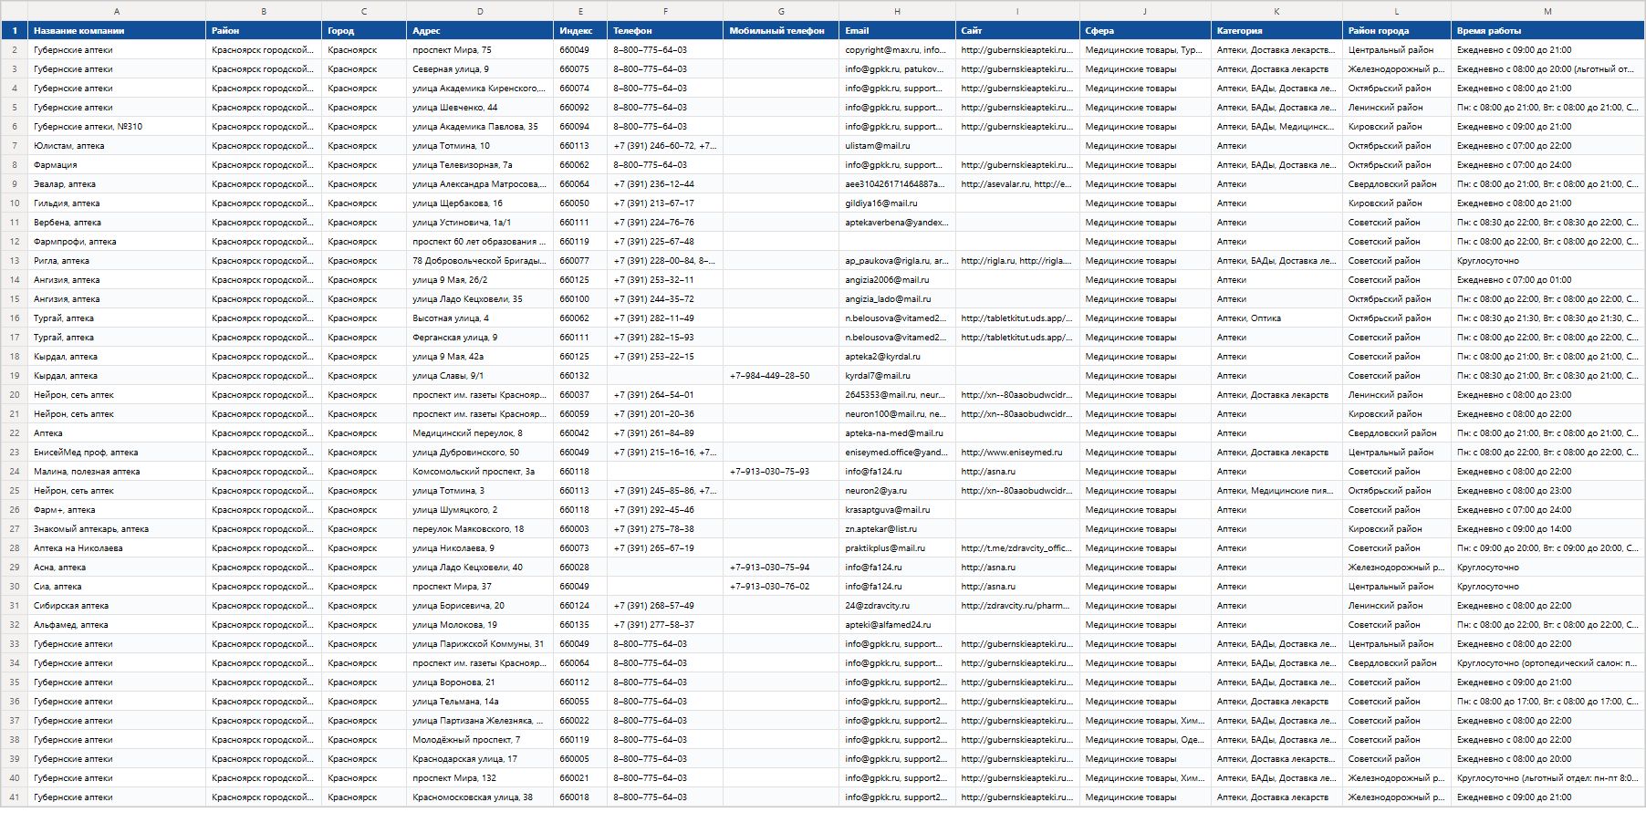
Task: Select the cell "Эвалар, аптека"
Action: pos(117,184)
